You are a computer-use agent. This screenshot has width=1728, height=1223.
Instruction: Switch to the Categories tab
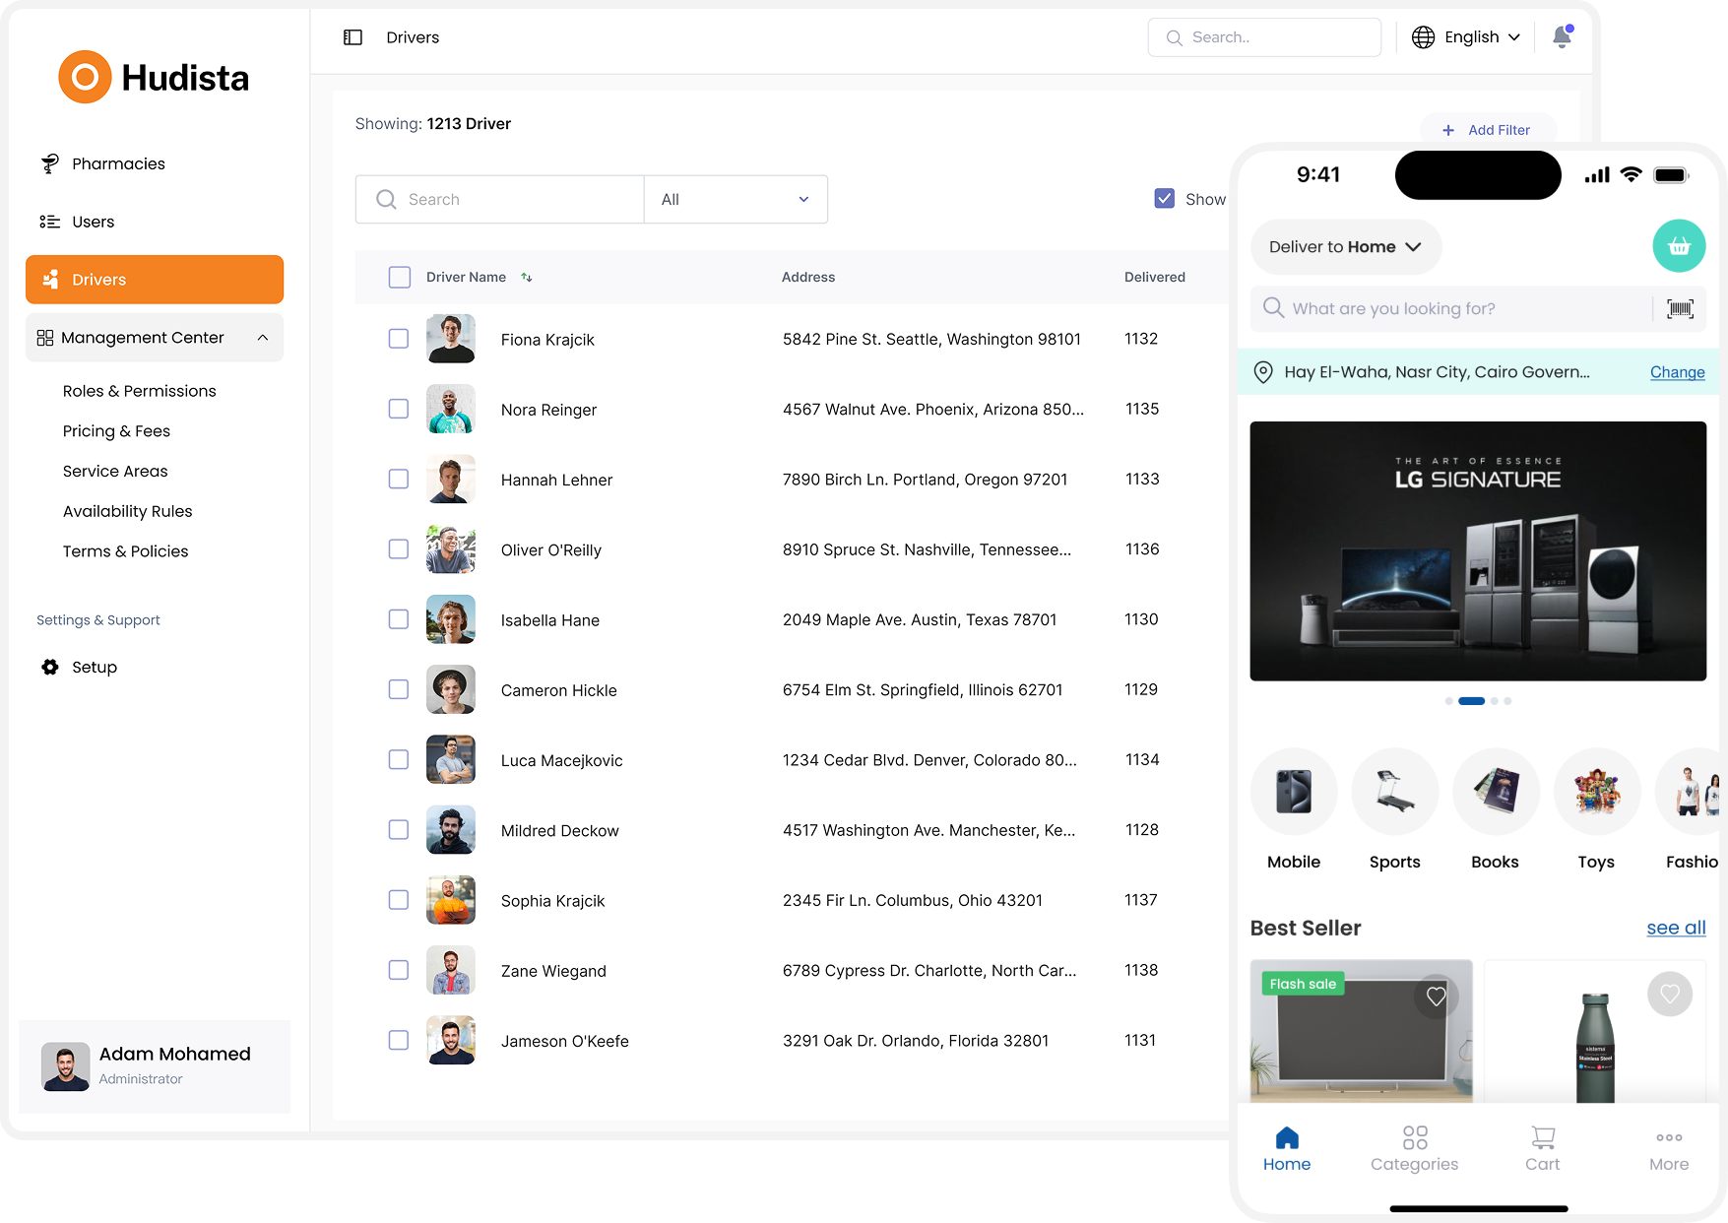coord(1414,1148)
